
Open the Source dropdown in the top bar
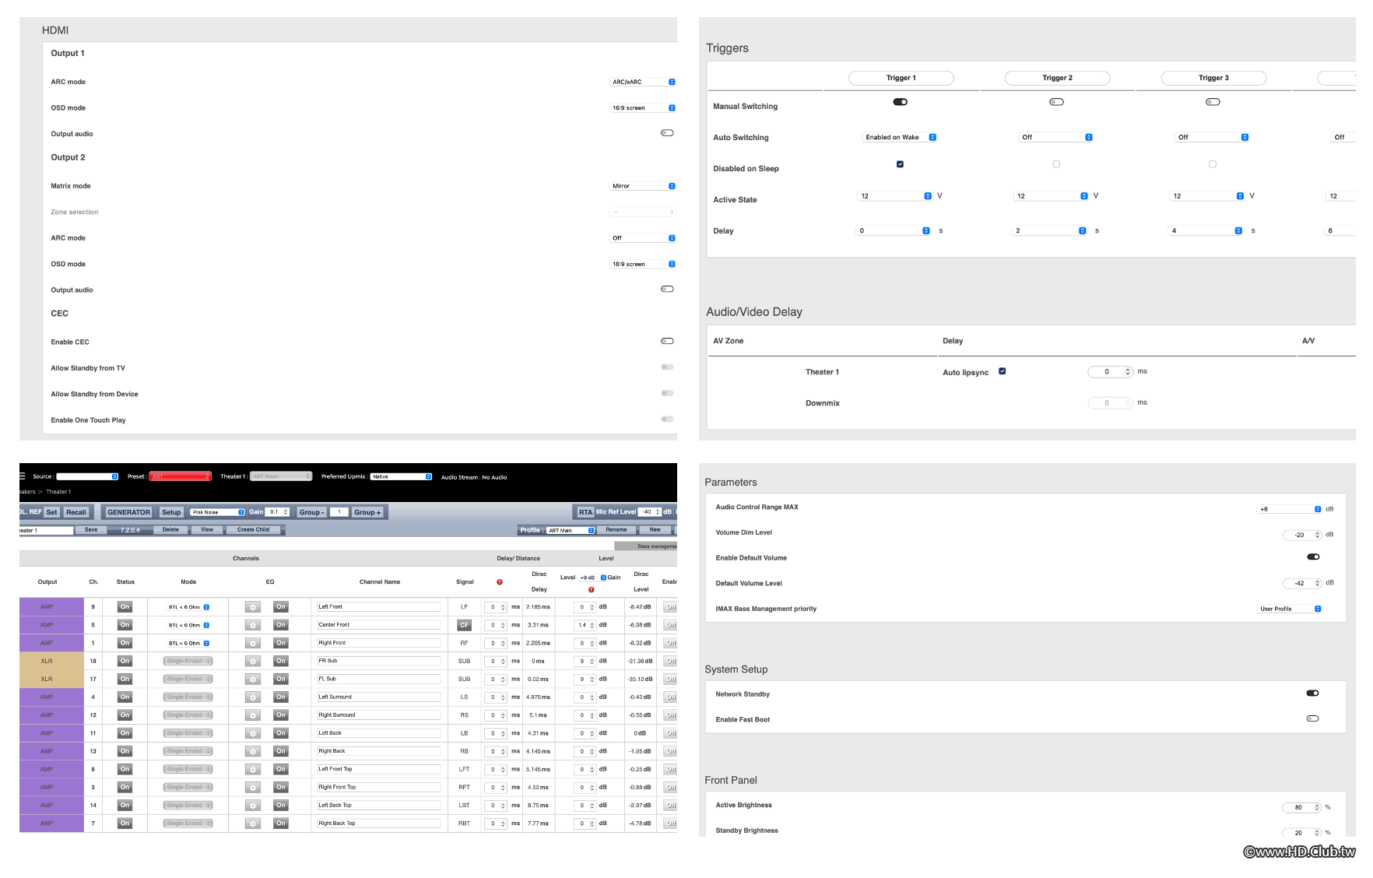pos(87,476)
